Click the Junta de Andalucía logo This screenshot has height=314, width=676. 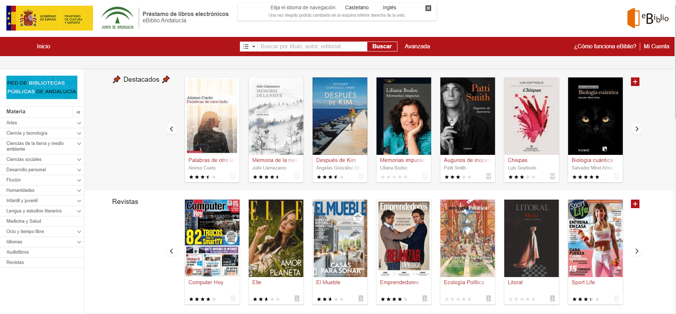pyautogui.click(x=117, y=18)
